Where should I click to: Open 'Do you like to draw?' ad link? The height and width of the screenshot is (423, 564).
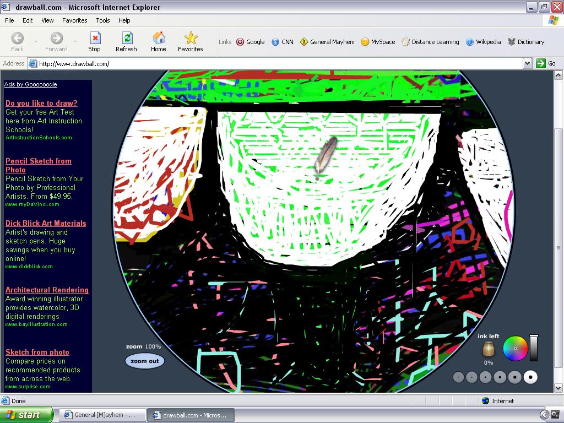pyautogui.click(x=41, y=103)
